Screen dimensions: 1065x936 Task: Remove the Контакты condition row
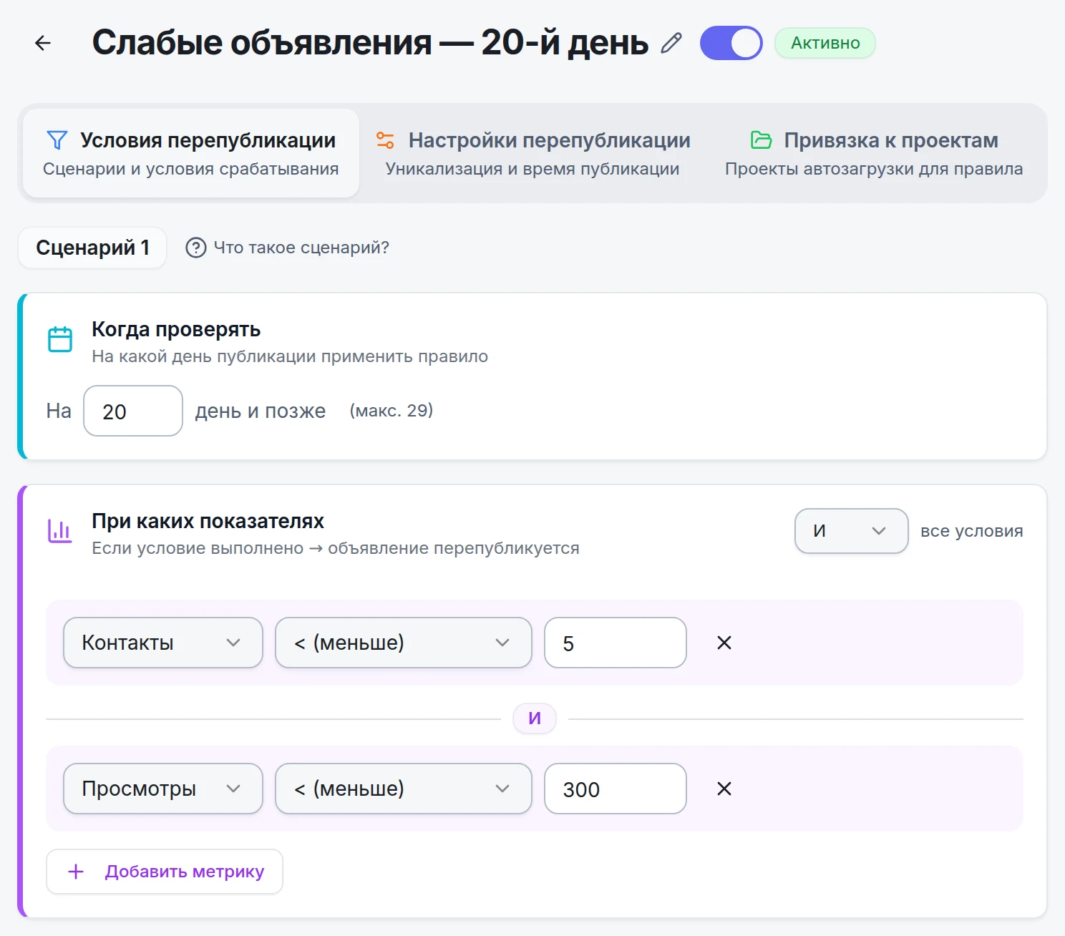(724, 643)
